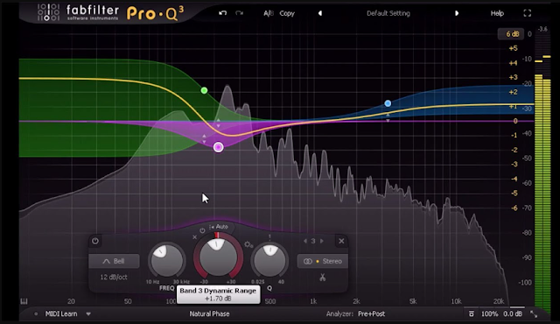Image resolution: width=560 pixels, height=324 pixels.
Task: Click the Redo arrow icon
Action: (239, 13)
